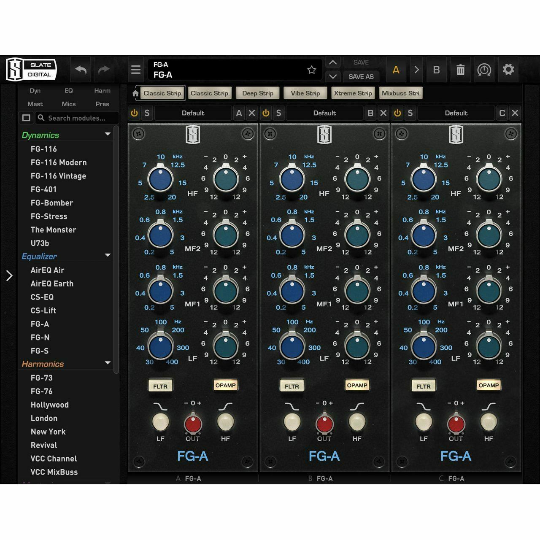Toggle FLTR button on module B
Viewport: 540px width, 540px height.
coord(292,386)
